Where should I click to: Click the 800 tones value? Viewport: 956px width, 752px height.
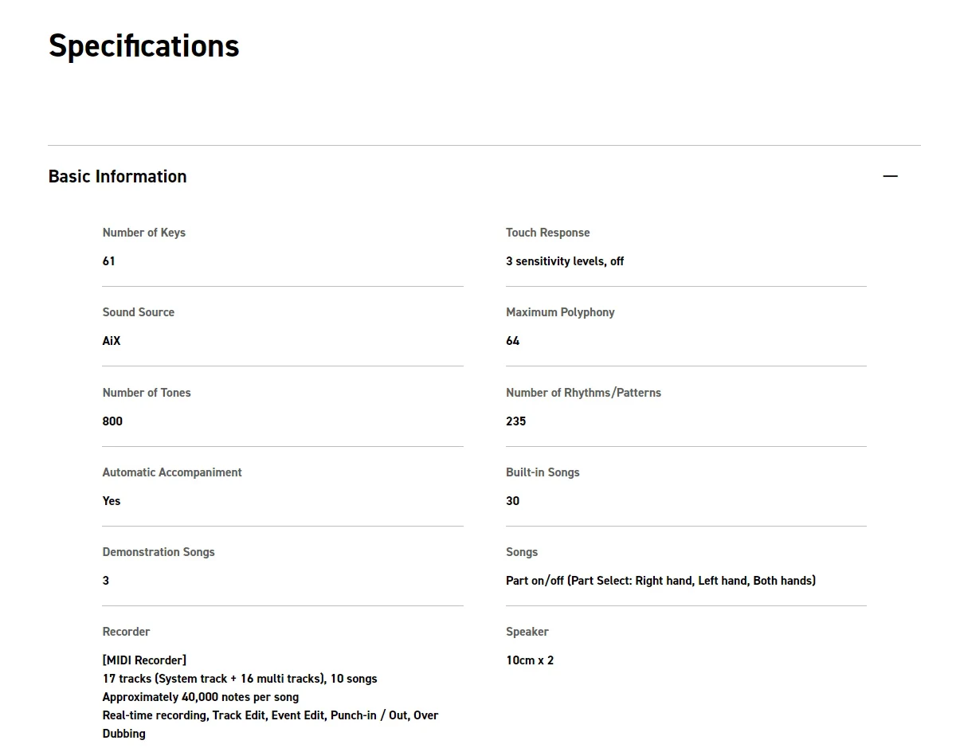(x=112, y=421)
